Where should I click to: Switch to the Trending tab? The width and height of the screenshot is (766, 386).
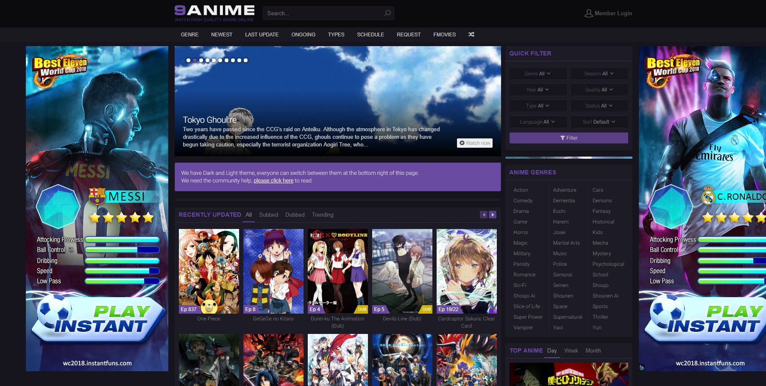pyautogui.click(x=323, y=215)
